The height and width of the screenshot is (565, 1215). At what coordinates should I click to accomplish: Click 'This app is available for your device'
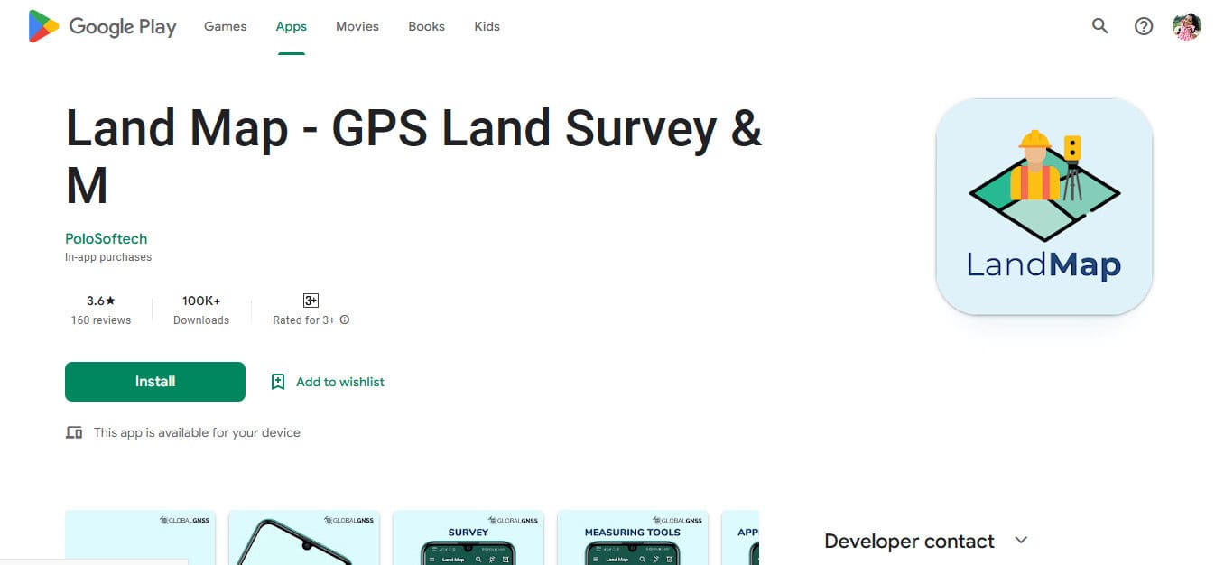click(x=197, y=432)
